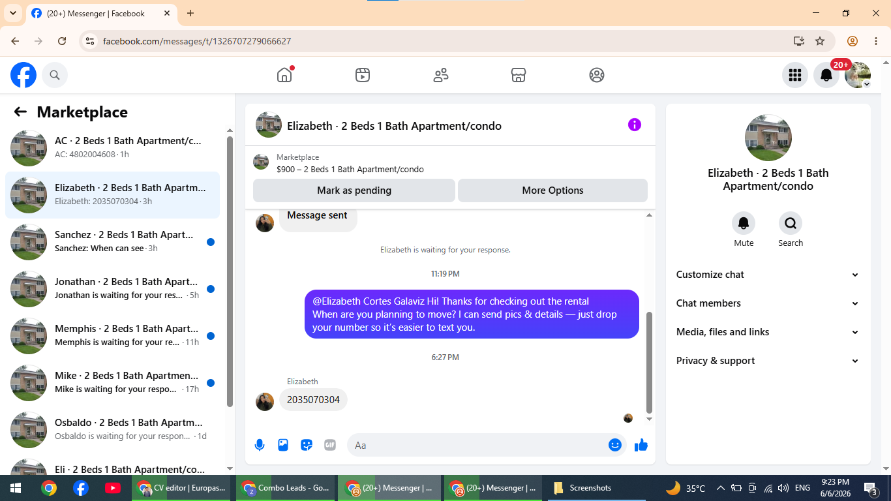Mute the Elizabeth conversation
Screen dimensions: 891x501
coord(744,224)
